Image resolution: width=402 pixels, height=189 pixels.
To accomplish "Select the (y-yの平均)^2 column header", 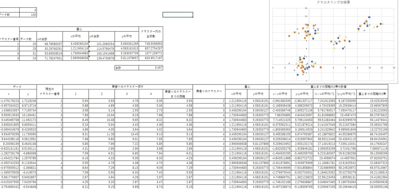I will (x=347, y=94).
